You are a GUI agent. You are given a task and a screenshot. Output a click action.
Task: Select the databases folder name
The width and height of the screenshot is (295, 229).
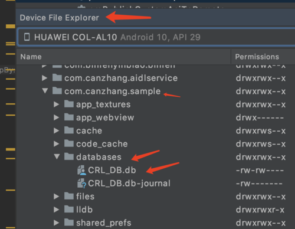[x=99, y=157]
